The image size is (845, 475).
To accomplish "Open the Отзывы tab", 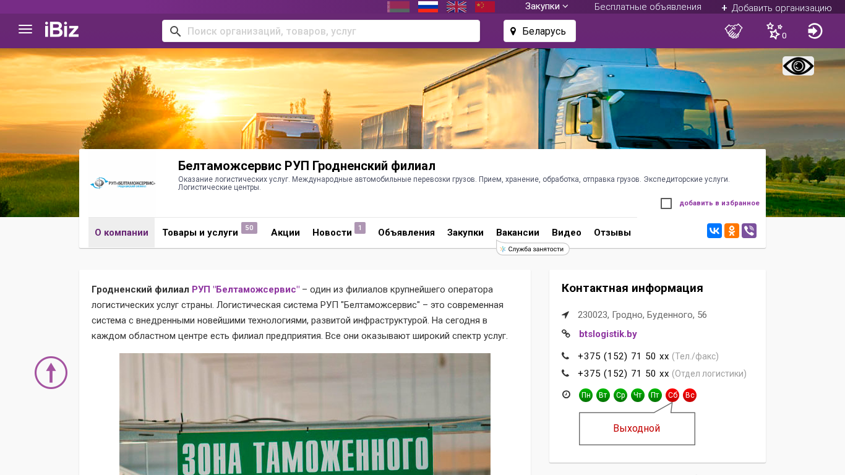I will coord(612,233).
